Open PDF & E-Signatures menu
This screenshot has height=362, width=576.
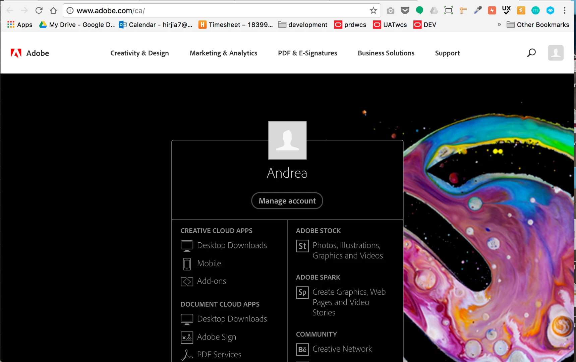pyautogui.click(x=307, y=53)
